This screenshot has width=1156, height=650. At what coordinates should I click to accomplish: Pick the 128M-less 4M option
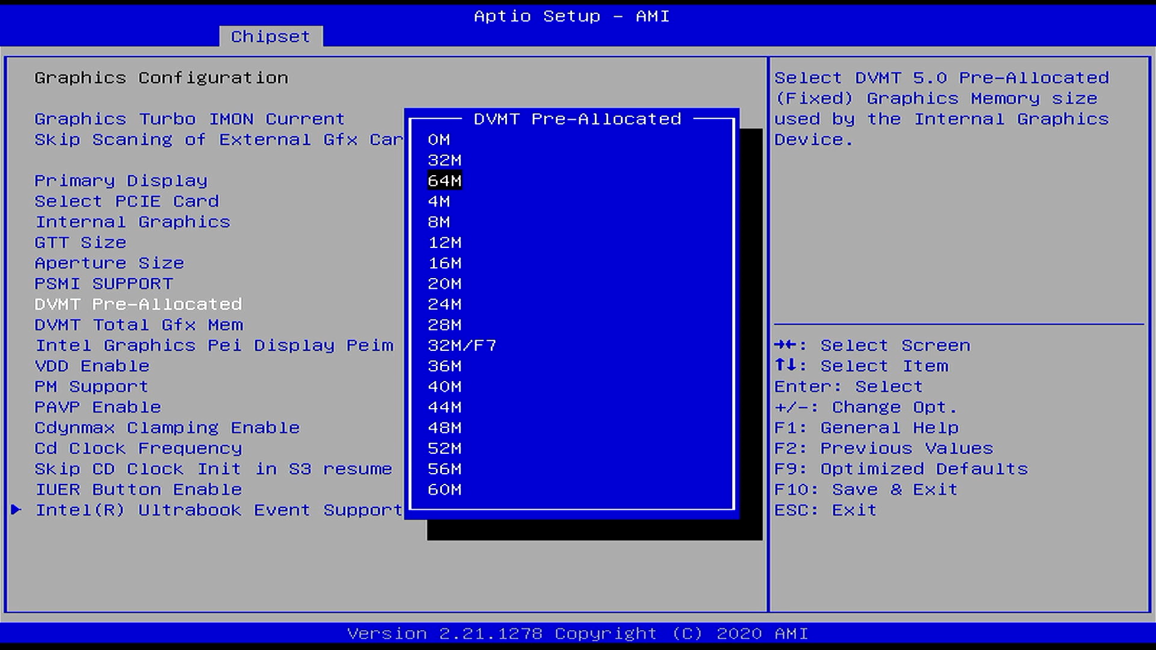click(x=438, y=202)
